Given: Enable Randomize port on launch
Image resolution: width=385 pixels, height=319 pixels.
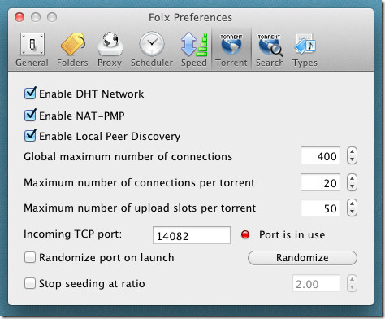Looking at the screenshot, I should click(x=30, y=257).
